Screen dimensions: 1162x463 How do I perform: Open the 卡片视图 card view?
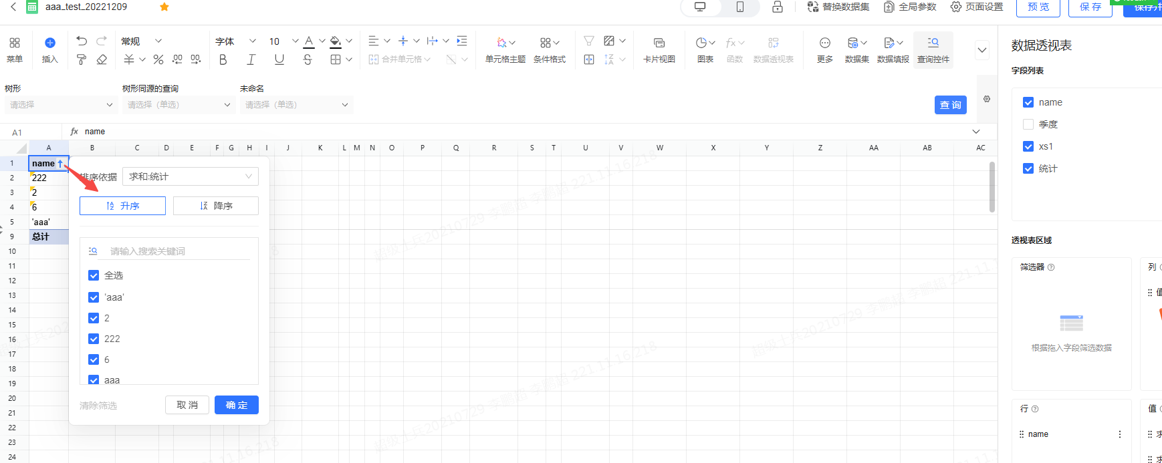[659, 50]
